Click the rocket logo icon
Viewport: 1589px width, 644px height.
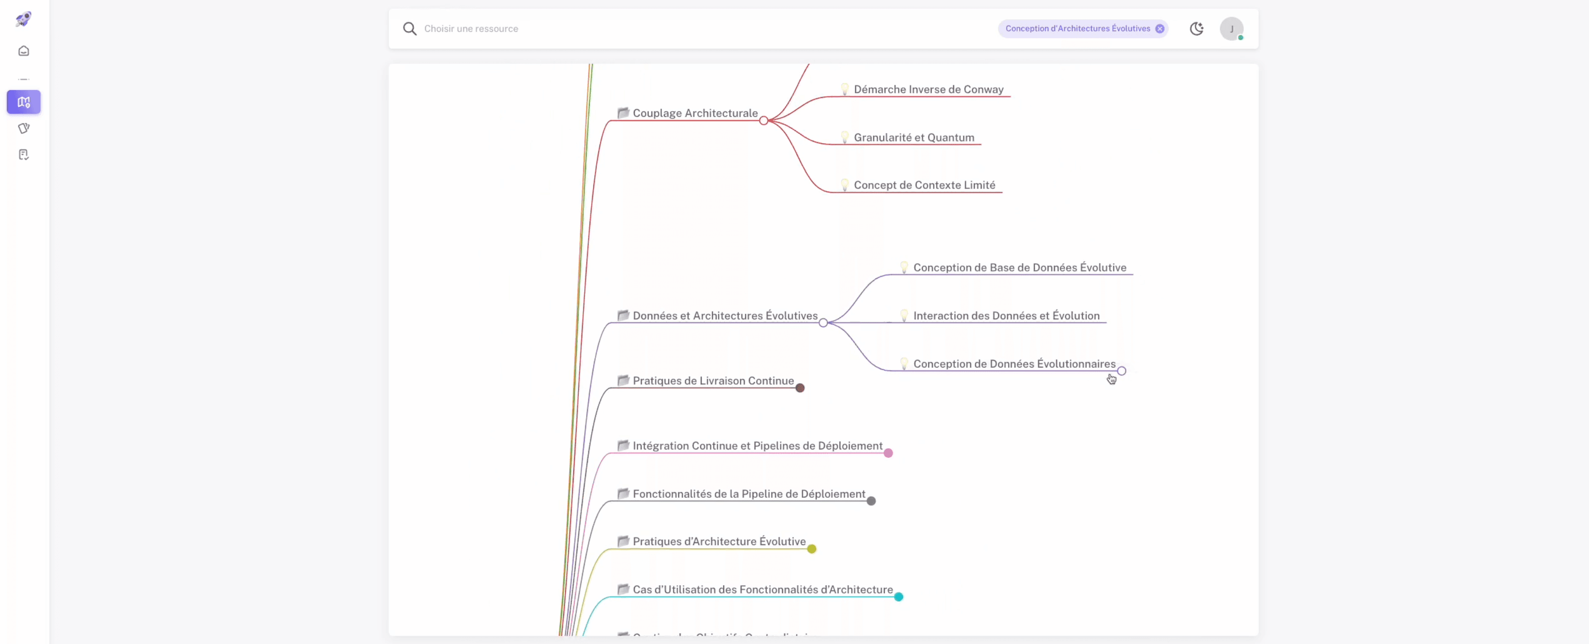[x=23, y=19]
